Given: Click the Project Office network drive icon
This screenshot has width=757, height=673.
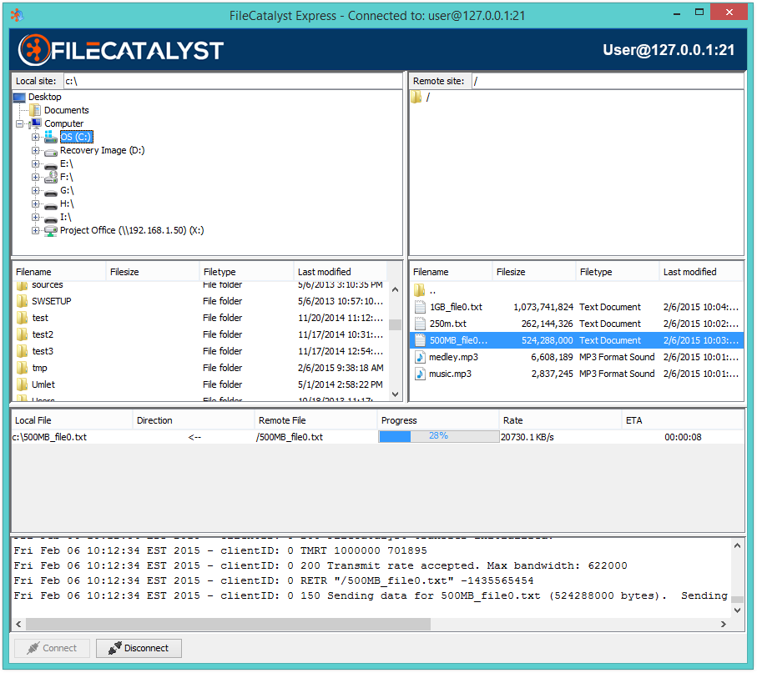Looking at the screenshot, I should pyautogui.click(x=51, y=231).
